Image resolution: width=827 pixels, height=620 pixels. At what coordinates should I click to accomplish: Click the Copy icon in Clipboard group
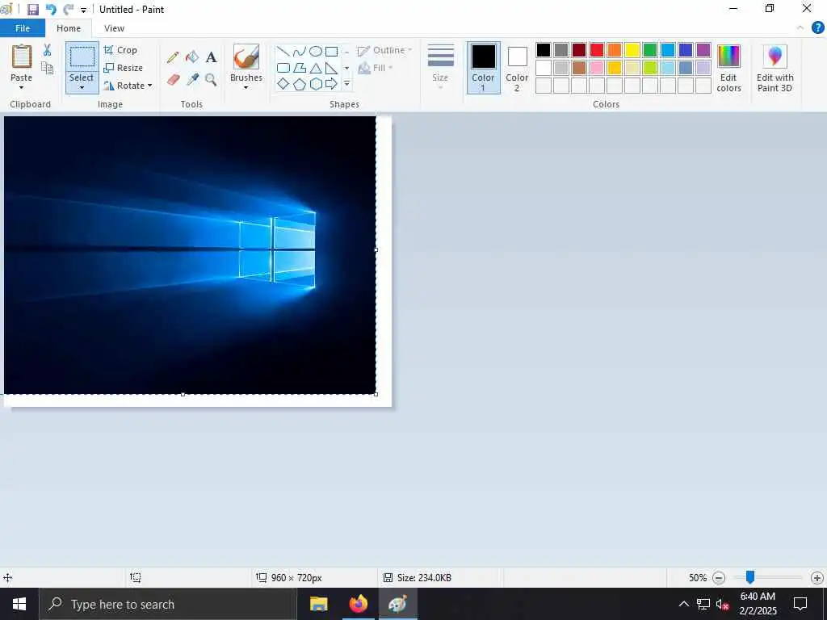(48, 68)
